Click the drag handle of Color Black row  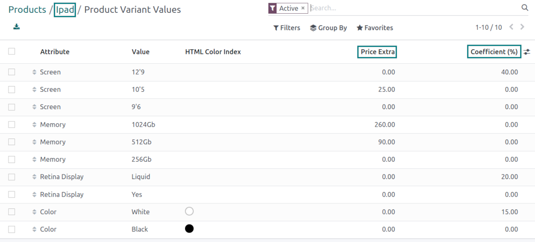tap(34, 229)
